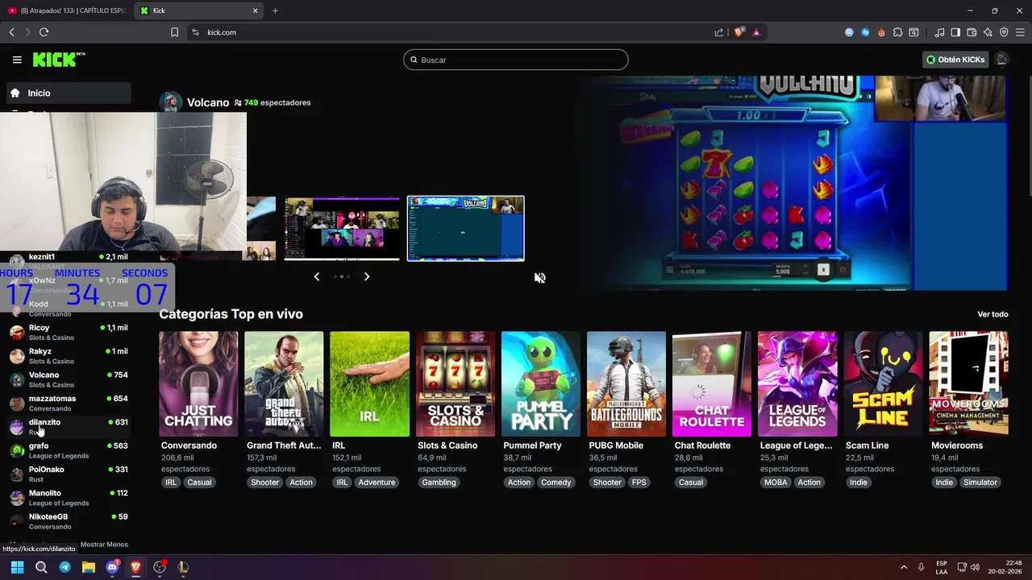This screenshot has height=580, width=1032.
Task: Open PoiOnako channel in sidebar list
Action: (x=69, y=474)
